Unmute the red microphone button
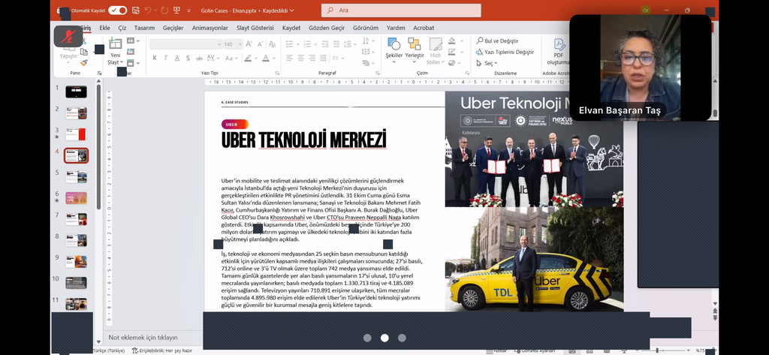This screenshot has width=769, height=355. [x=68, y=36]
